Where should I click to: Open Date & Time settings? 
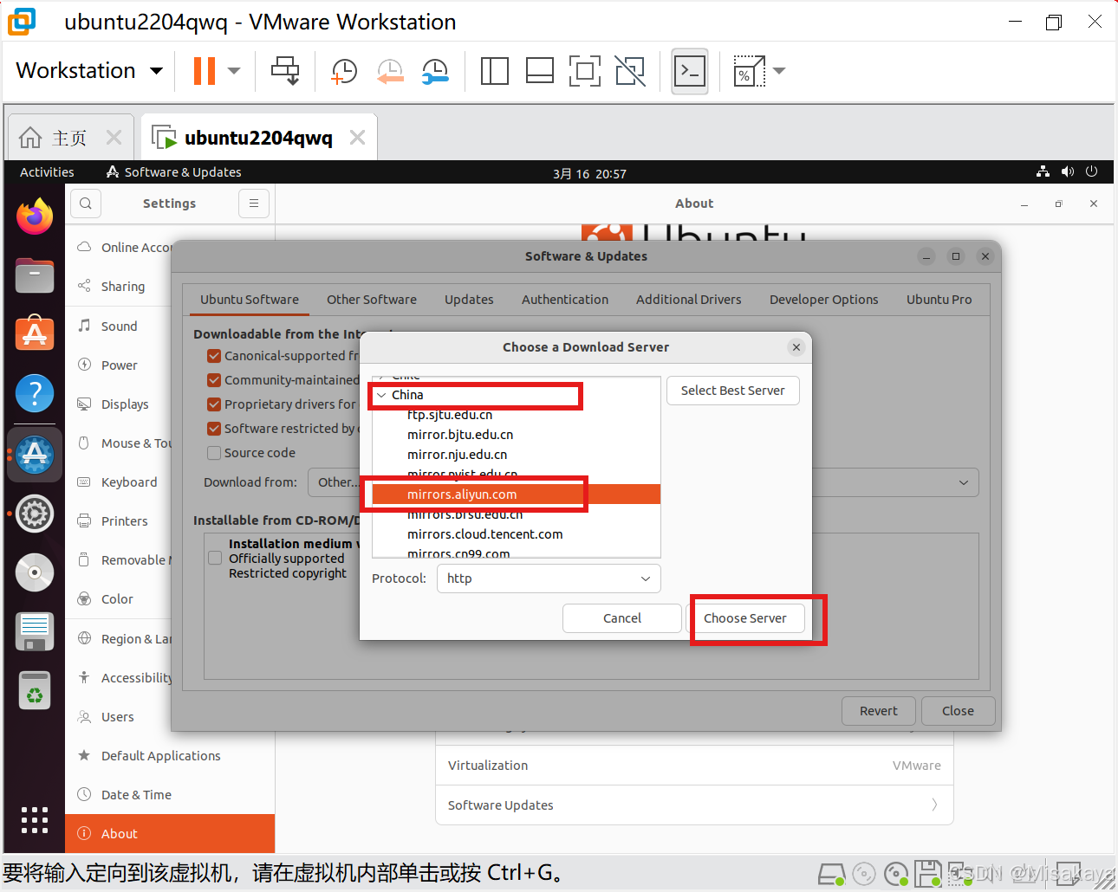[x=170, y=795]
